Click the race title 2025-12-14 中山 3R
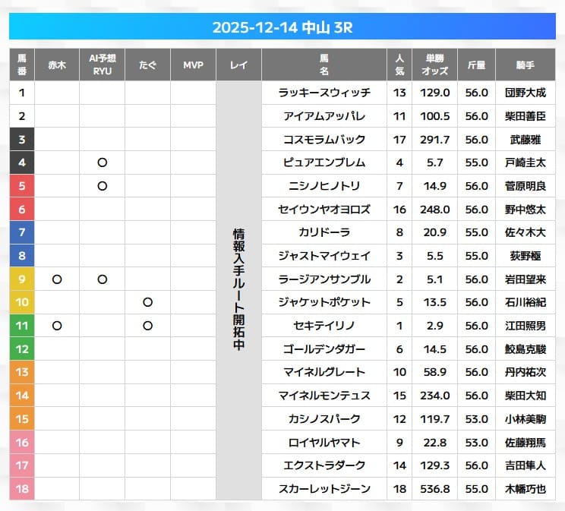 (x=282, y=27)
